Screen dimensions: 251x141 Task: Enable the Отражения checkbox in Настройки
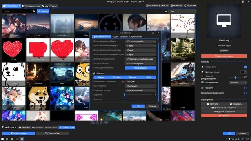126,99
